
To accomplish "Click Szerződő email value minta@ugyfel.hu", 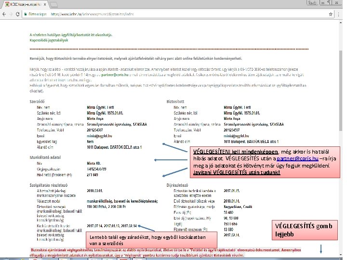I will tap(99, 136).
